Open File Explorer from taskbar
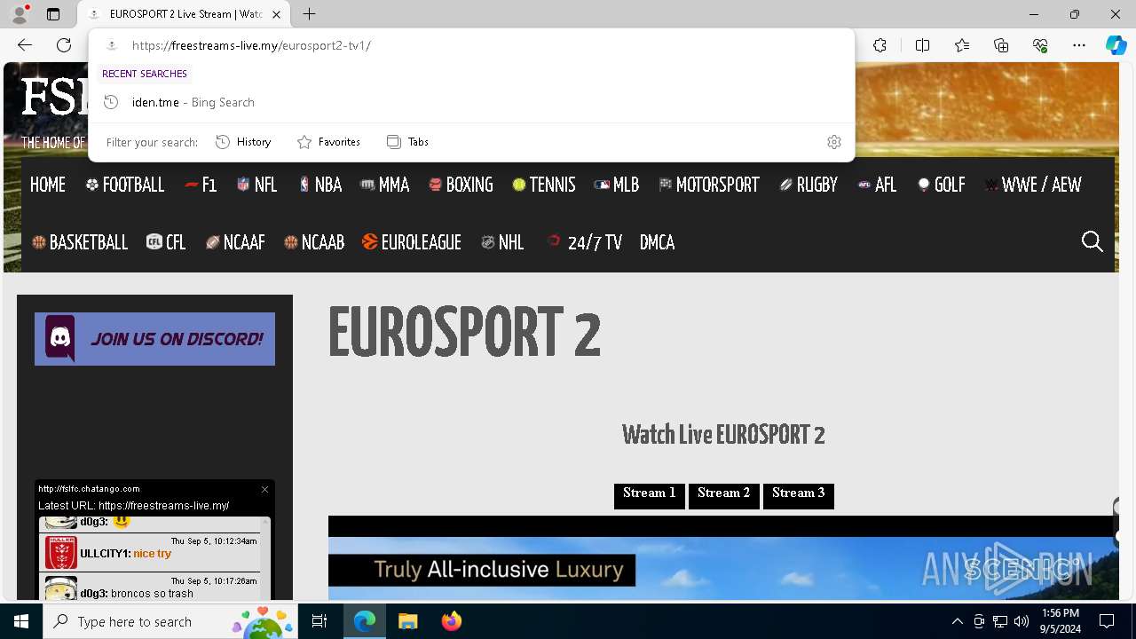This screenshot has height=639, width=1136. pyautogui.click(x=407, y=621)
